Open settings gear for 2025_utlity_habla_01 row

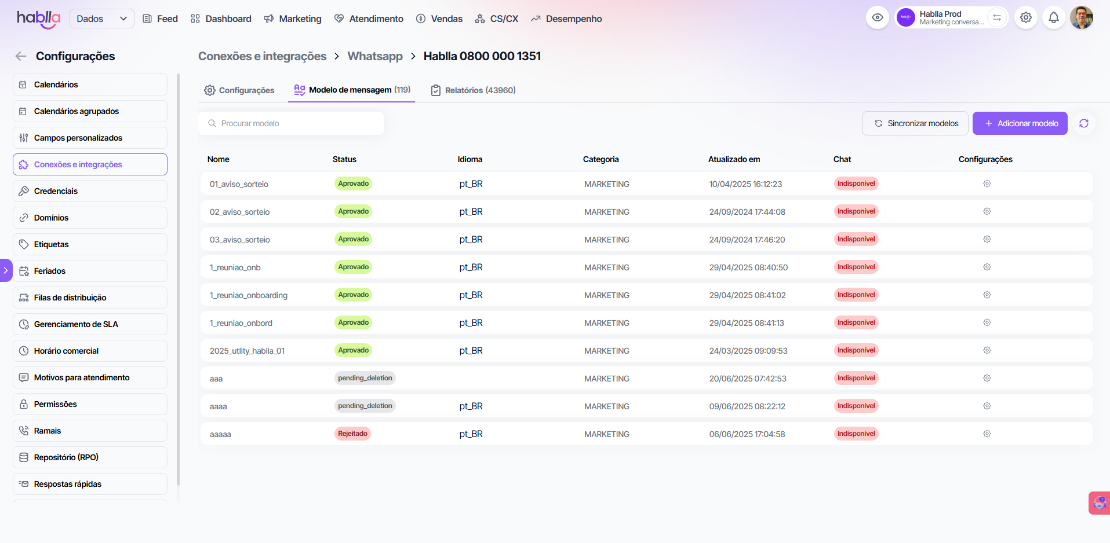(x=987, y=351)
